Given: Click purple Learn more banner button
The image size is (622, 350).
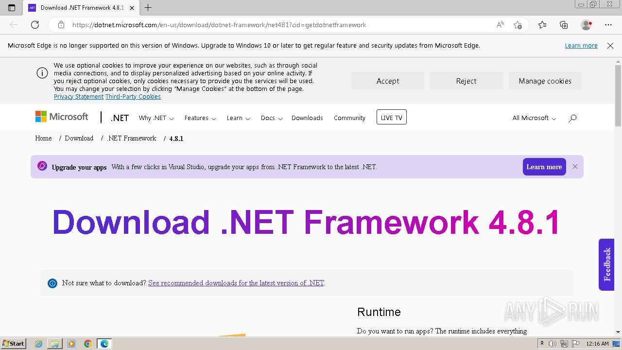Looking at the screenshot, I should click(x=544, y=167).
